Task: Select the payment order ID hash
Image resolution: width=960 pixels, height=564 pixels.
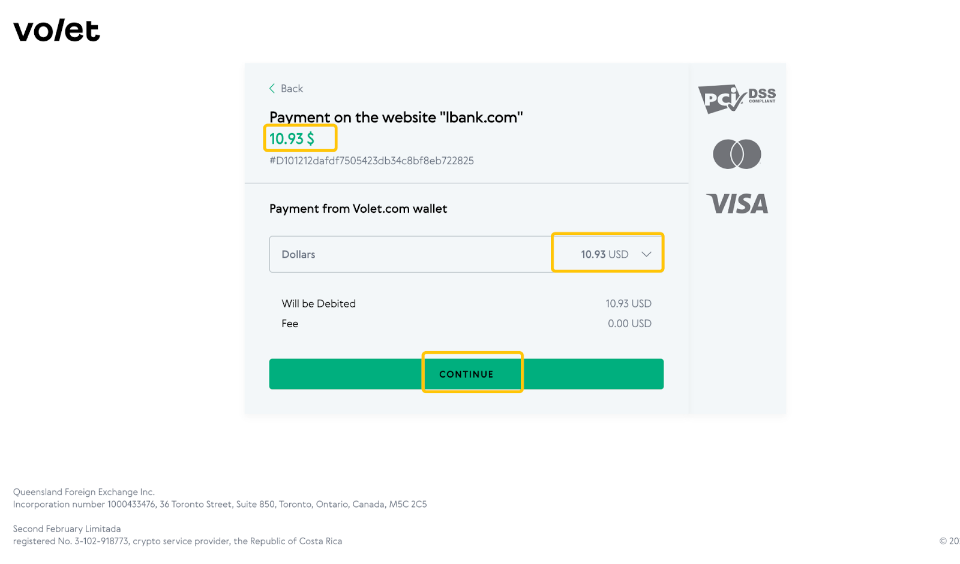Action: (x=371, y=161)
